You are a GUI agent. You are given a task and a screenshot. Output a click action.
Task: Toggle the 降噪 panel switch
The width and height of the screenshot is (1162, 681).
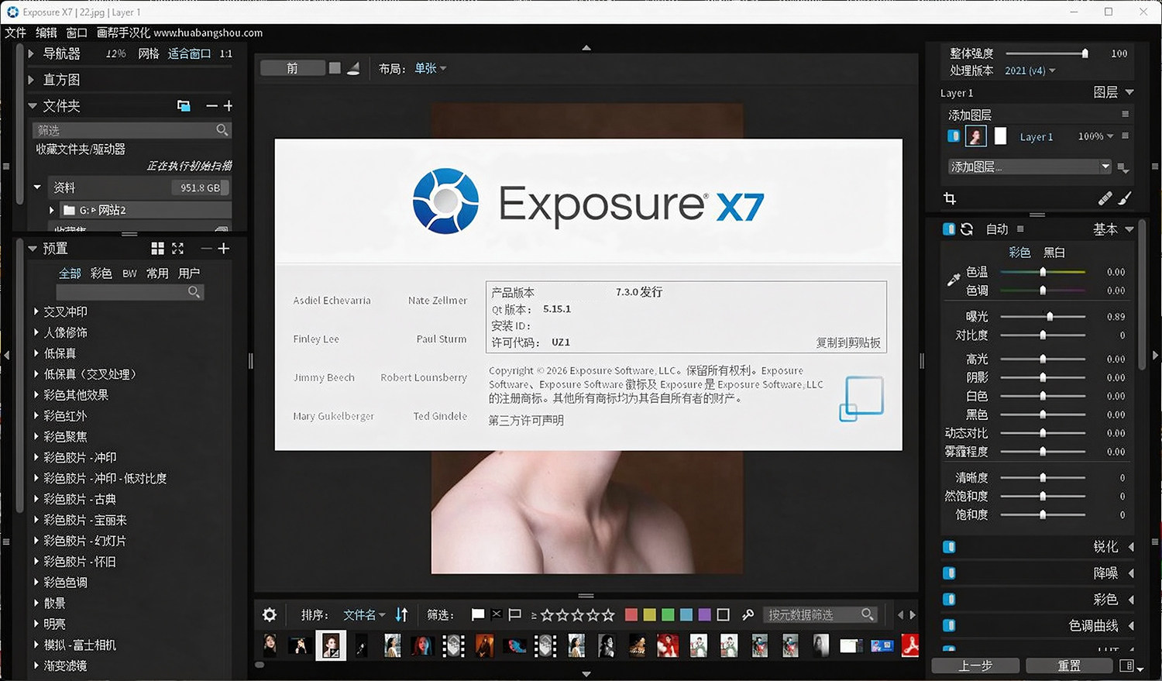click(949, 573)
